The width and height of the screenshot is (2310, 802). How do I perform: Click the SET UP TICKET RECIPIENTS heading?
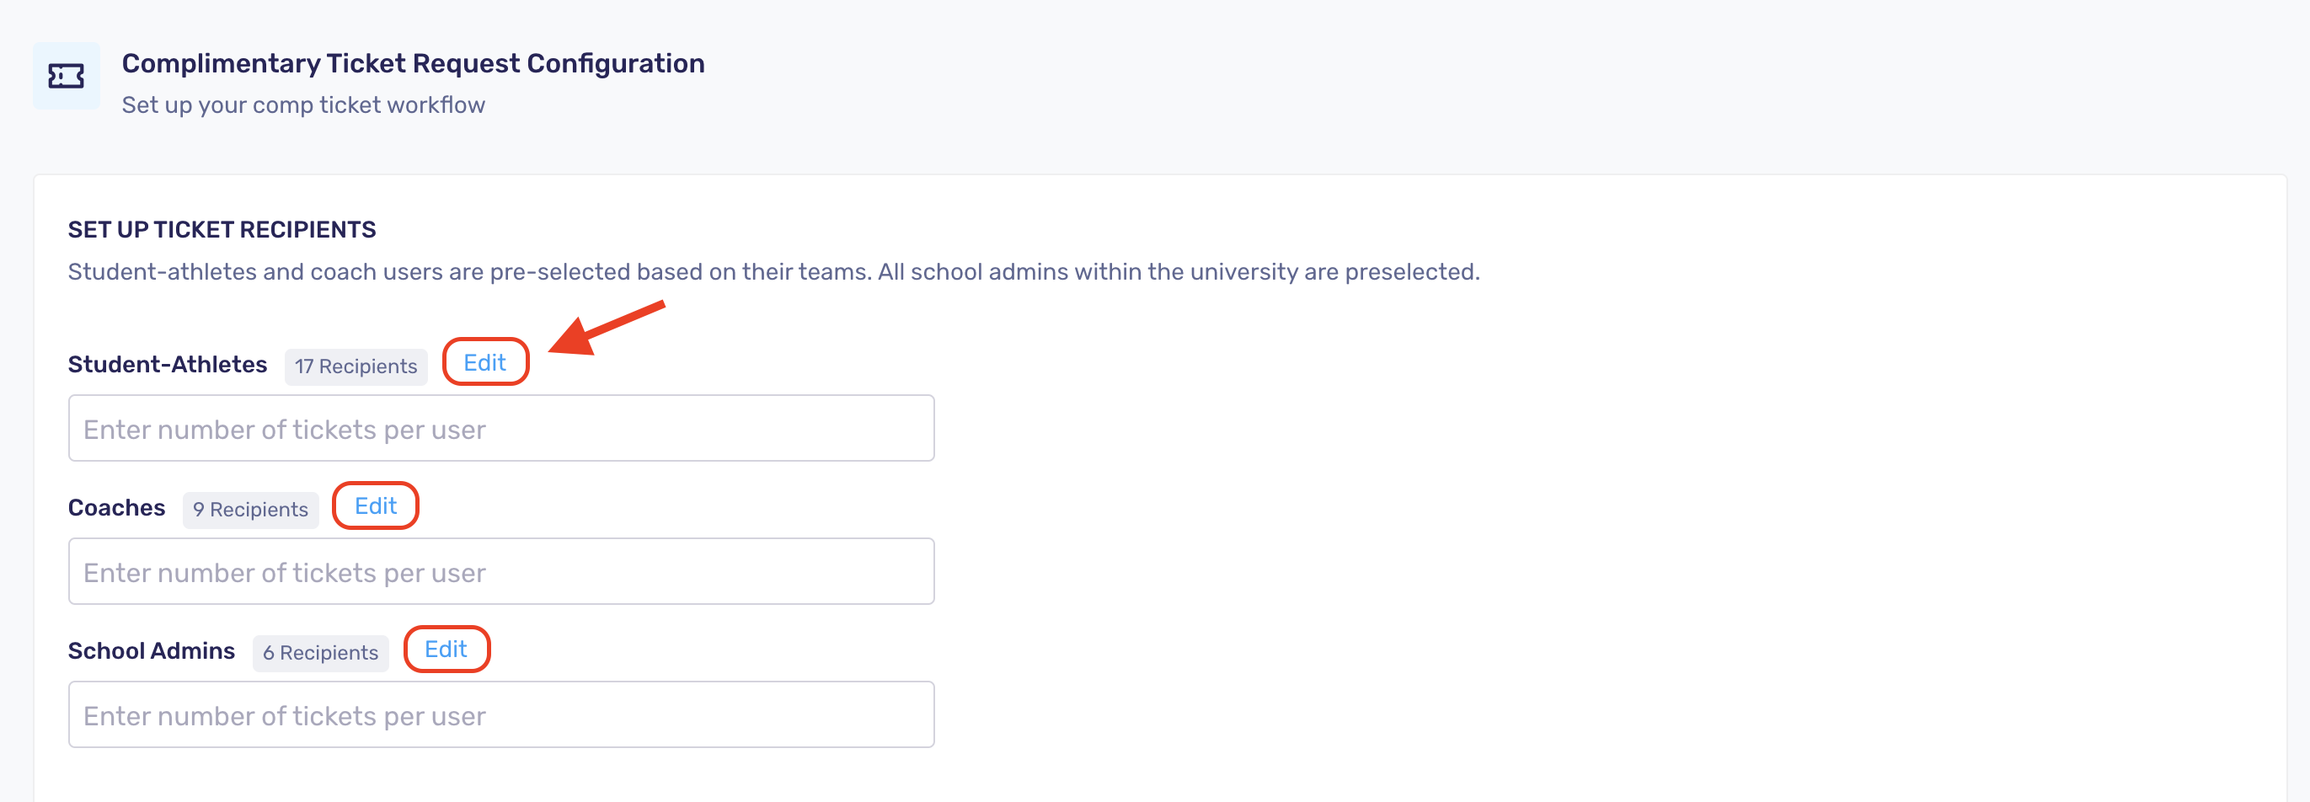222,230
